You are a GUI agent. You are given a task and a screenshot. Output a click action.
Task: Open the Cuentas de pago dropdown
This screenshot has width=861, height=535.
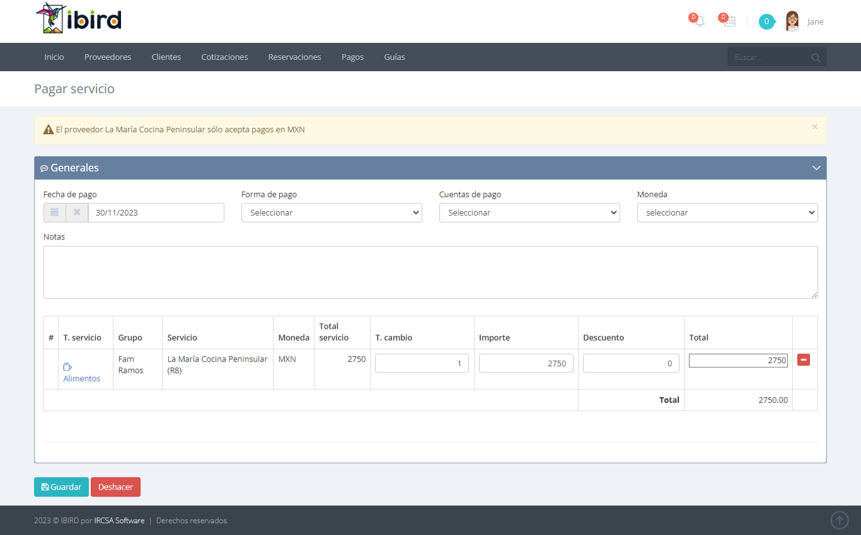pyautogui.click(x=529, y=212)
